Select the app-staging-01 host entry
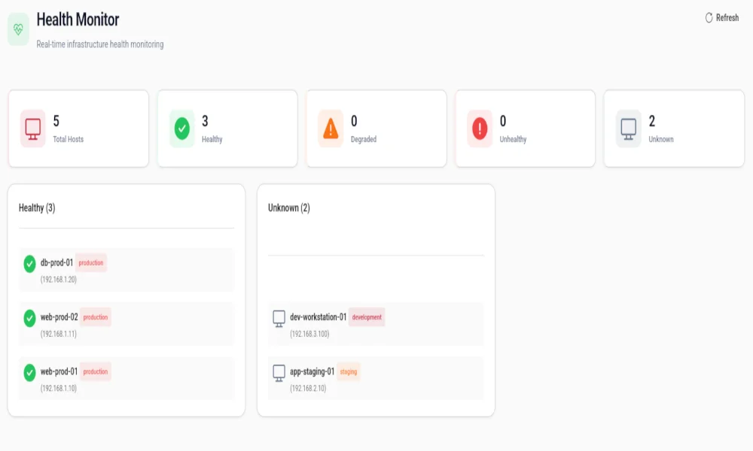 tap(374, 377)
